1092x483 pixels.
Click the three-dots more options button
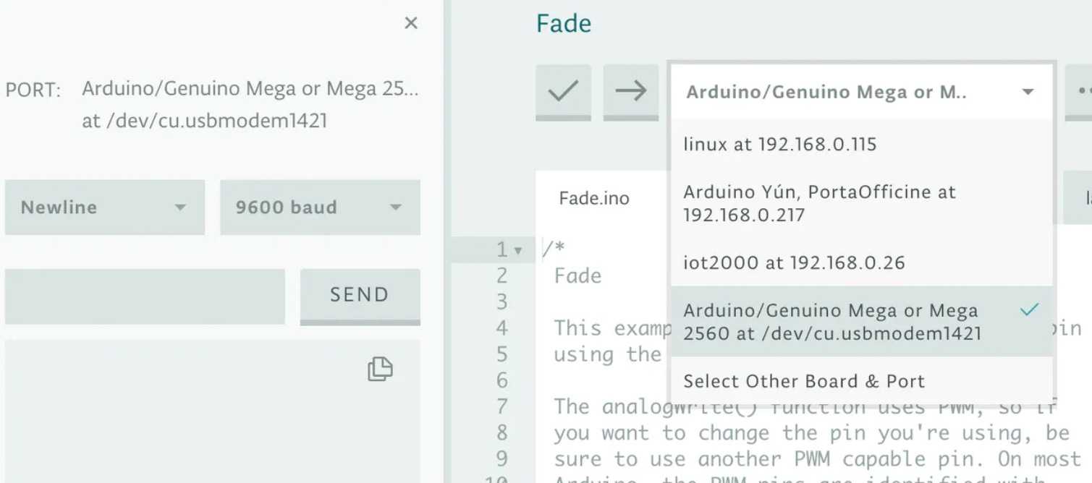1081,92
